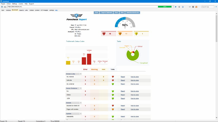This screenshot has width=218, height=122.
Task: Click the question mark beside Broken Links
Action: 81,74
